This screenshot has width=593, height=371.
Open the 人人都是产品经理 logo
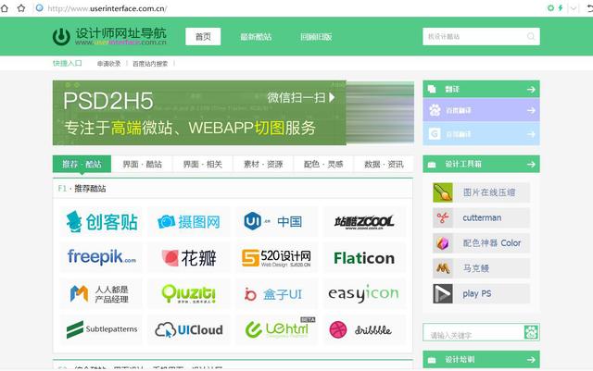101,293
